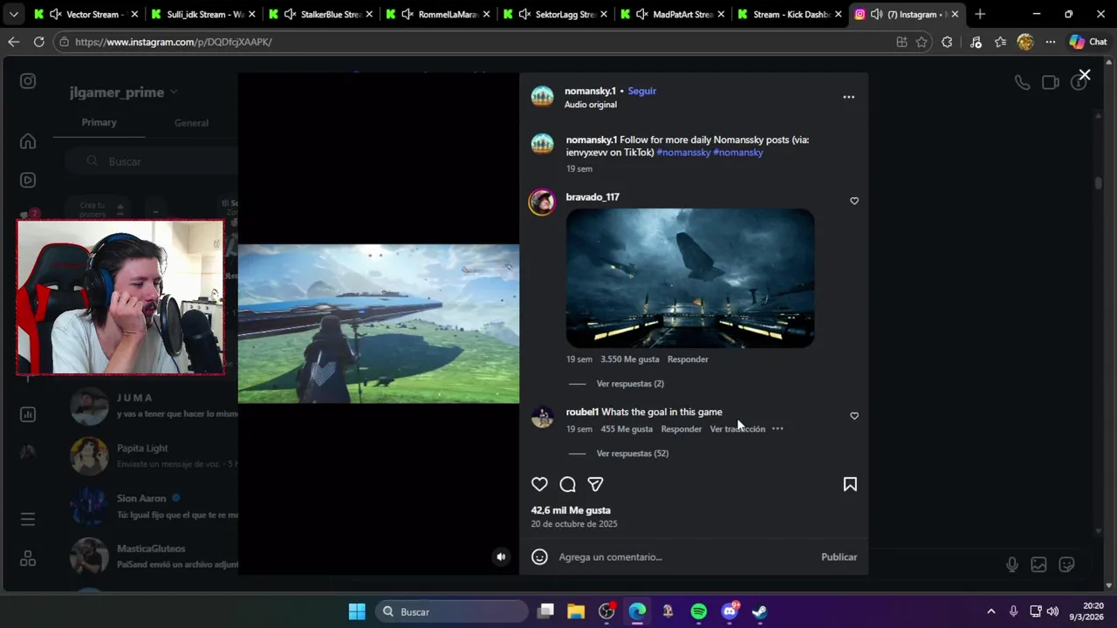Mute or unmute the video sound

501,556
